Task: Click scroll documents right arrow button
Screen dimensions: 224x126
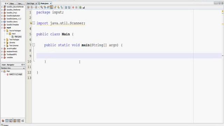Action: pyautogui.click(x=217, y=3)
